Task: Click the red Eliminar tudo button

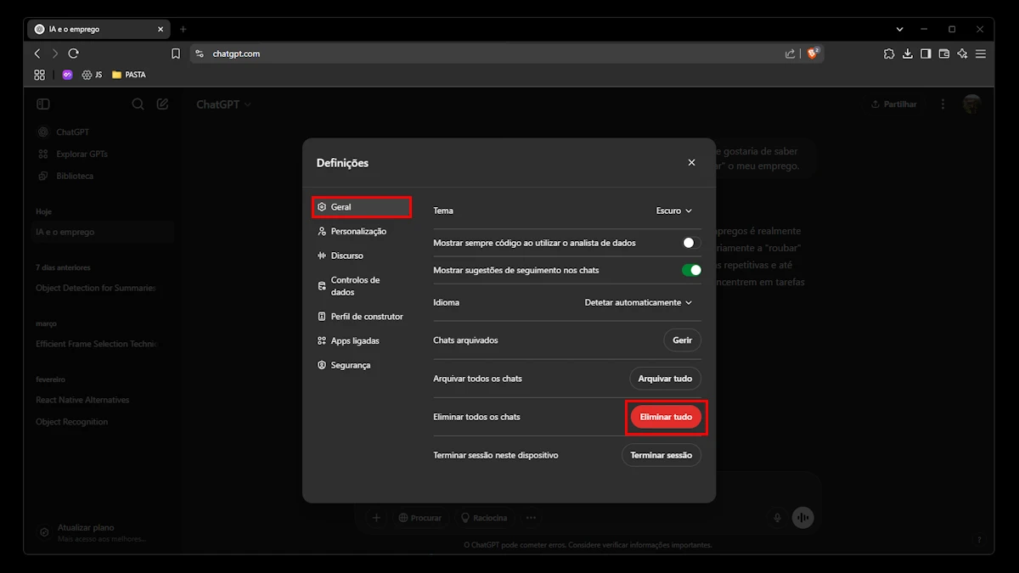Action: click(x=666, y=417)
